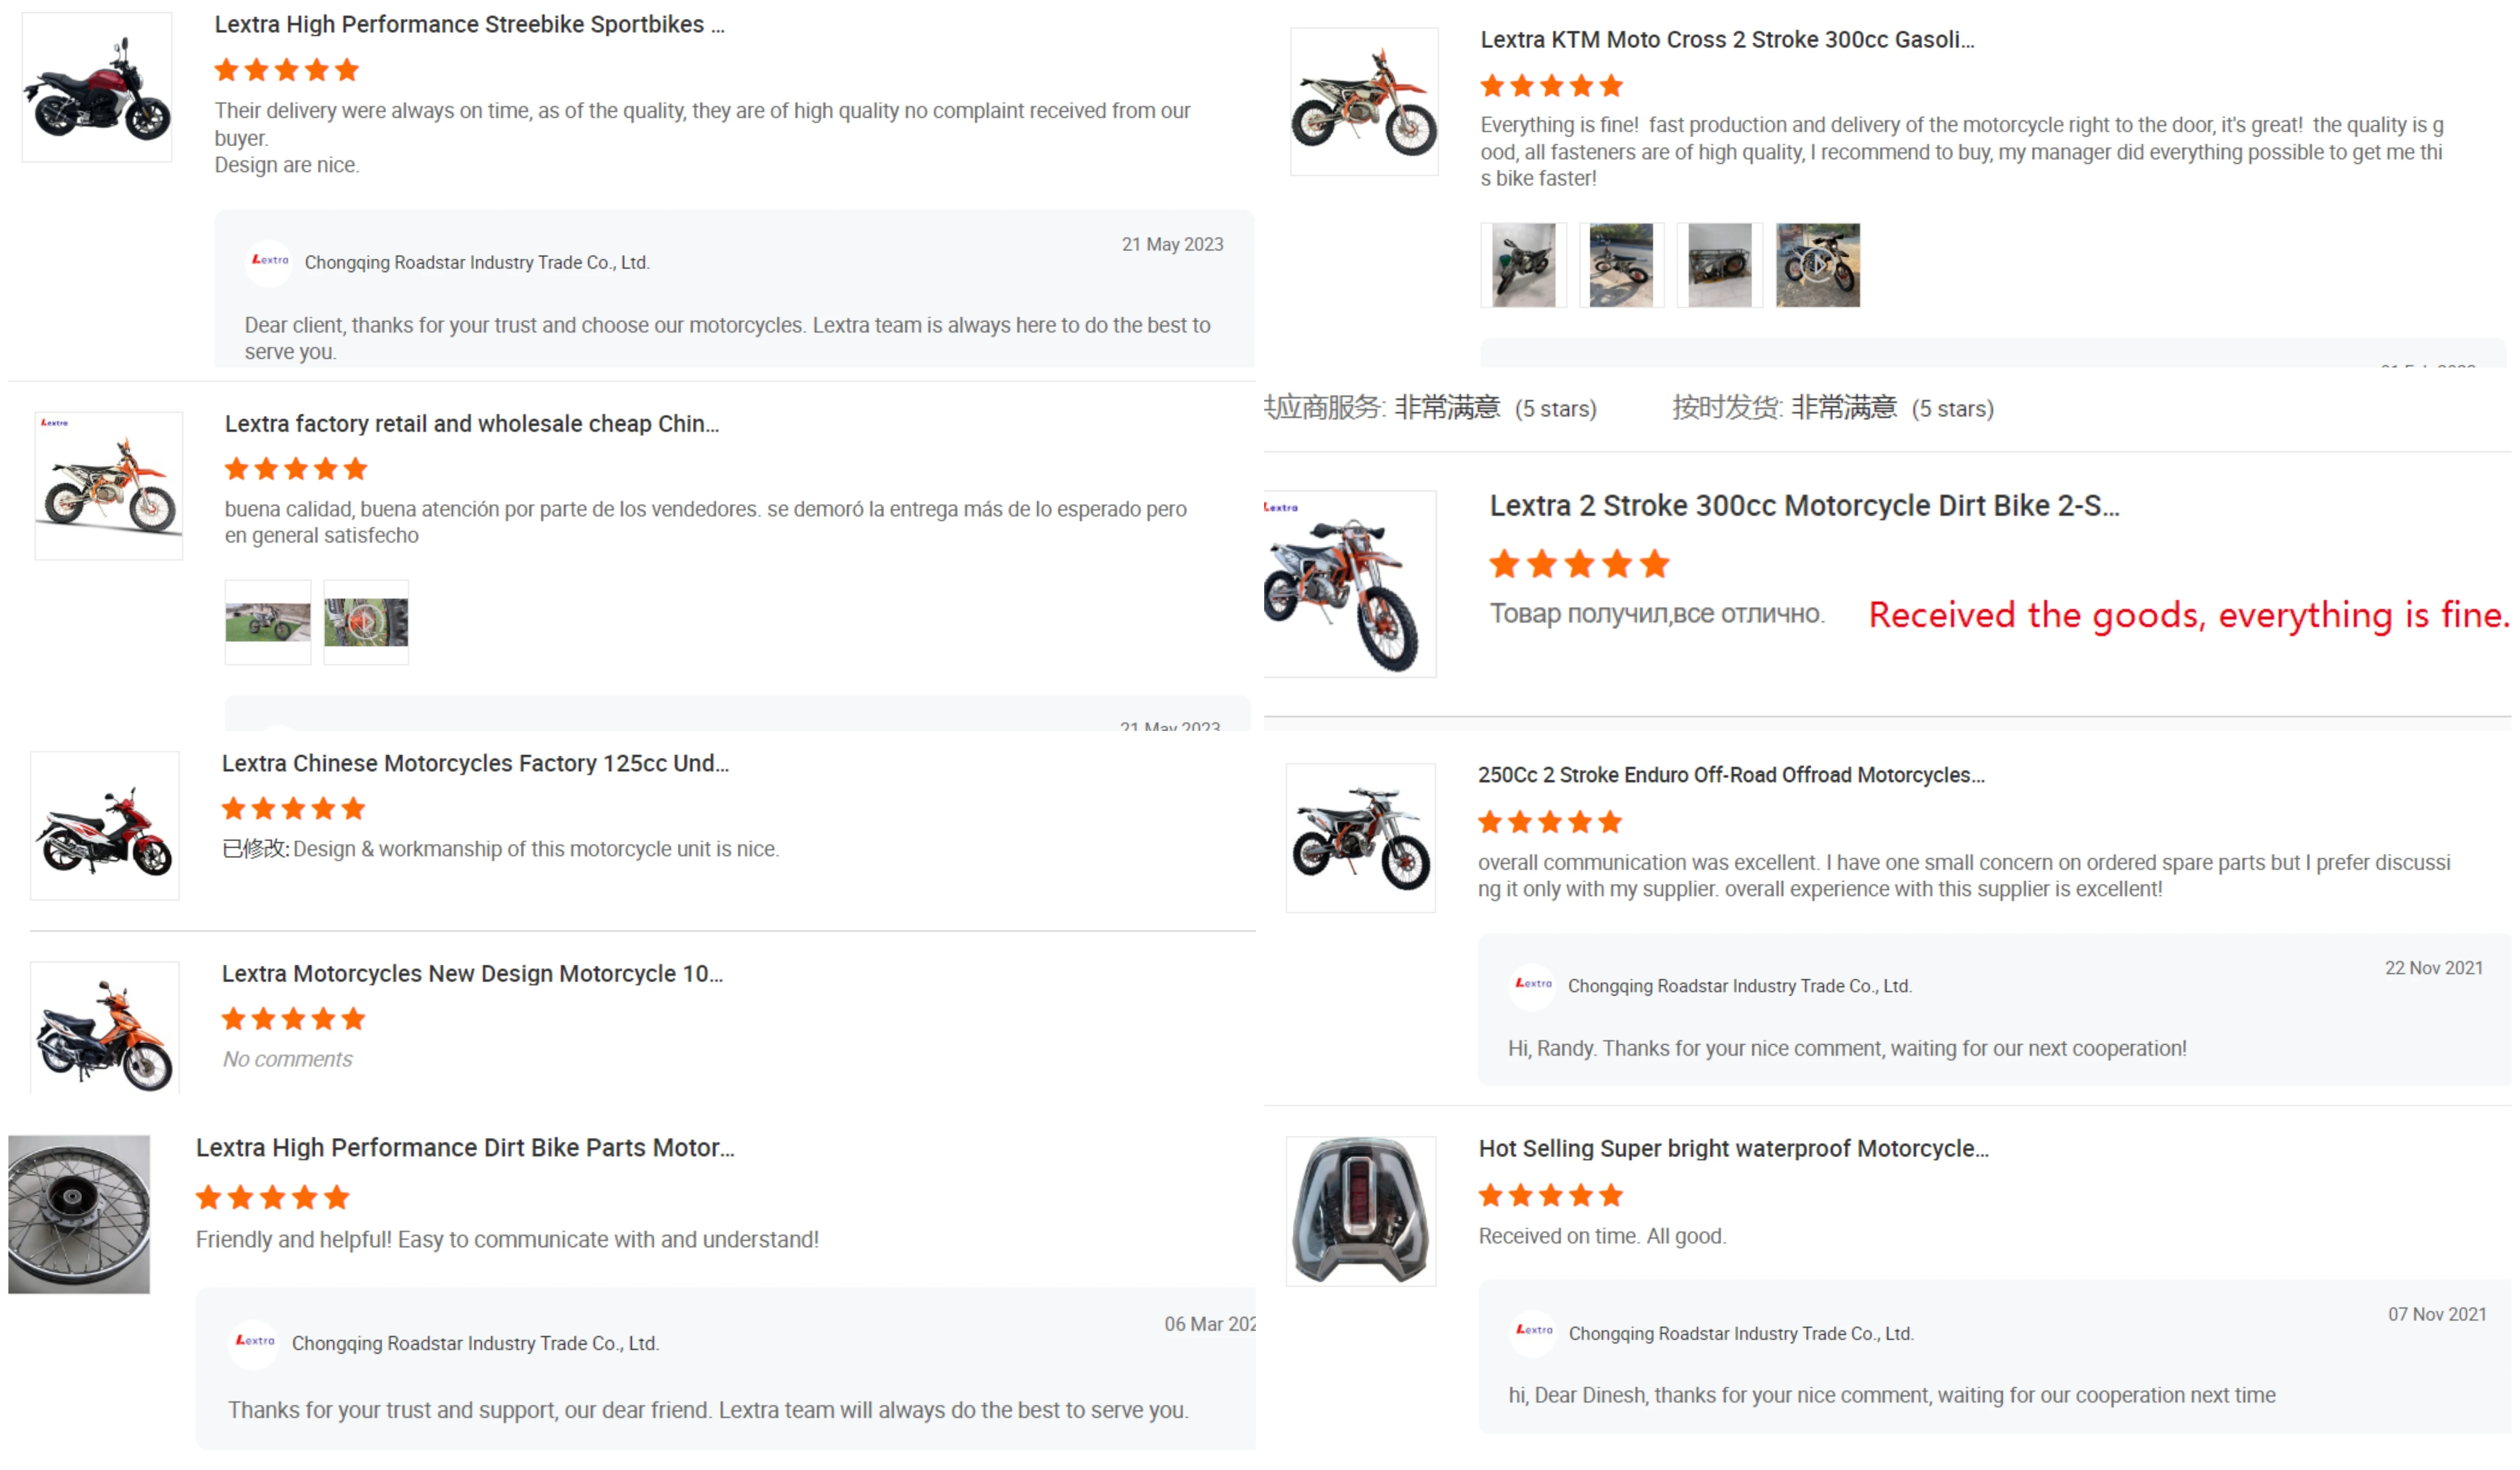Click the company name in the 22 Nov 2021 reply
The width and height of the screenshot is (2520, 1470).
click(x=1739, y=986)
